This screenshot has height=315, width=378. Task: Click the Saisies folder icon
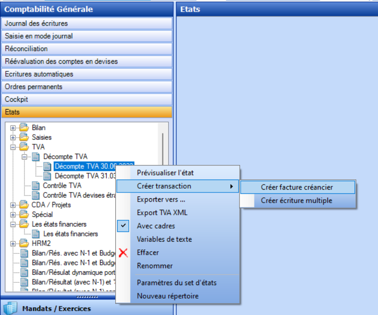[24, 137]
